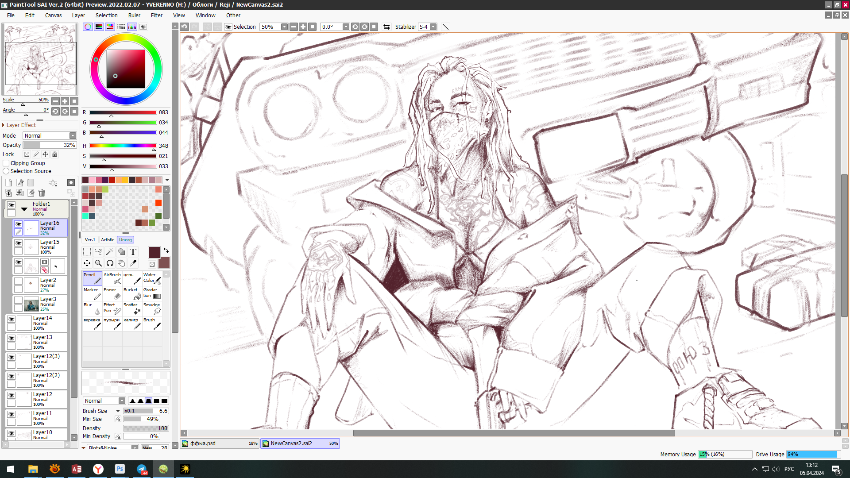Click the delete layer trash icon
This screenshot has height=478, width=850.
coord(42,193)
